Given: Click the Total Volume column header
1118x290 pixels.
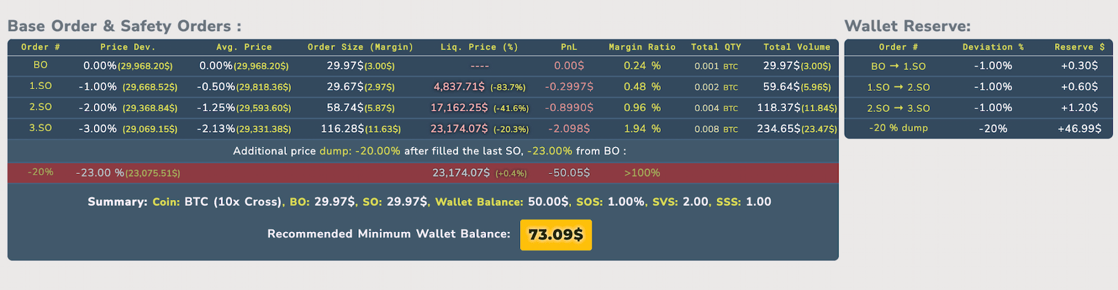Looking at the screenshot, I should pyautogui.click(x=797, y=47).
